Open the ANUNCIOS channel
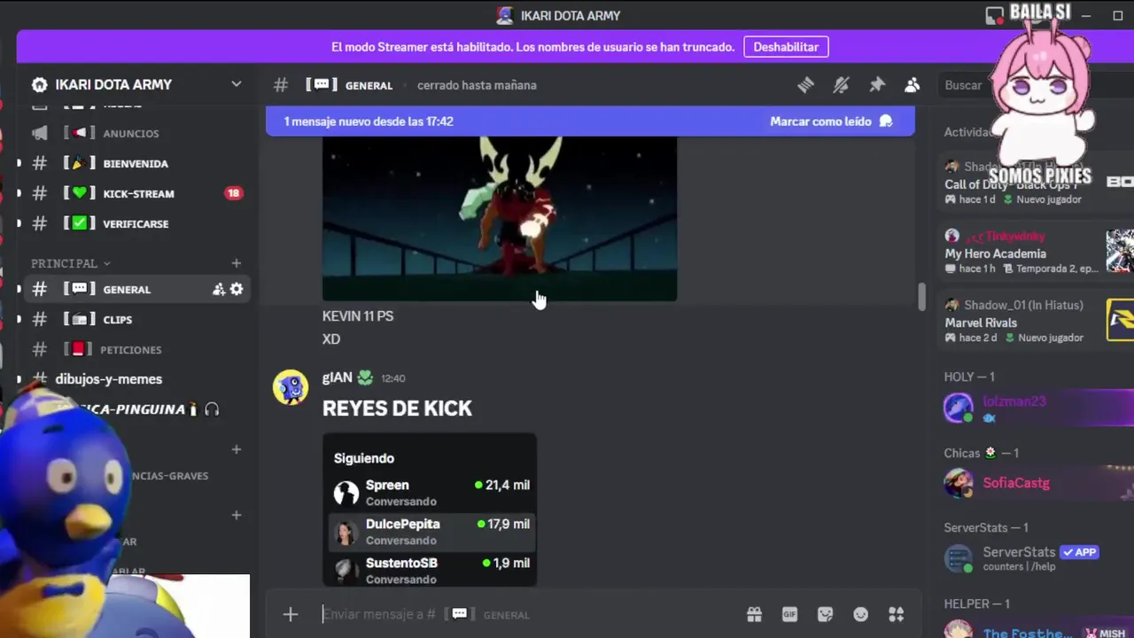The width and height of the screenshot is (1134, 638). [133, 133]
